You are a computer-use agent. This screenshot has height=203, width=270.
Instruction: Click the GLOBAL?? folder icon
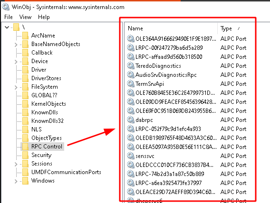click(x=25, y=95)
